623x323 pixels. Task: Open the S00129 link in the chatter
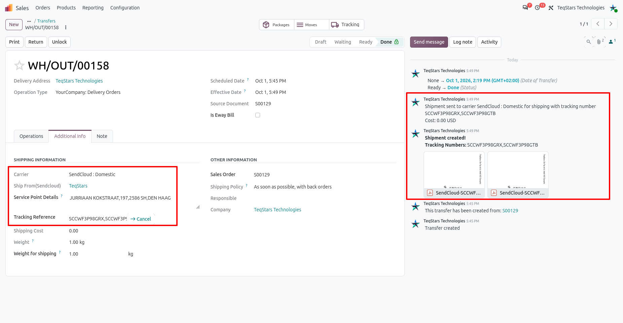coord(510,211)
